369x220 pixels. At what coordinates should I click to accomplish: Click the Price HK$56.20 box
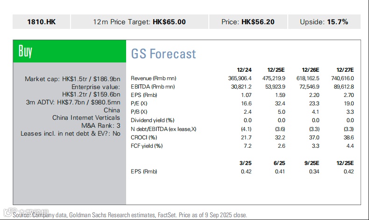tap(247, 22)
